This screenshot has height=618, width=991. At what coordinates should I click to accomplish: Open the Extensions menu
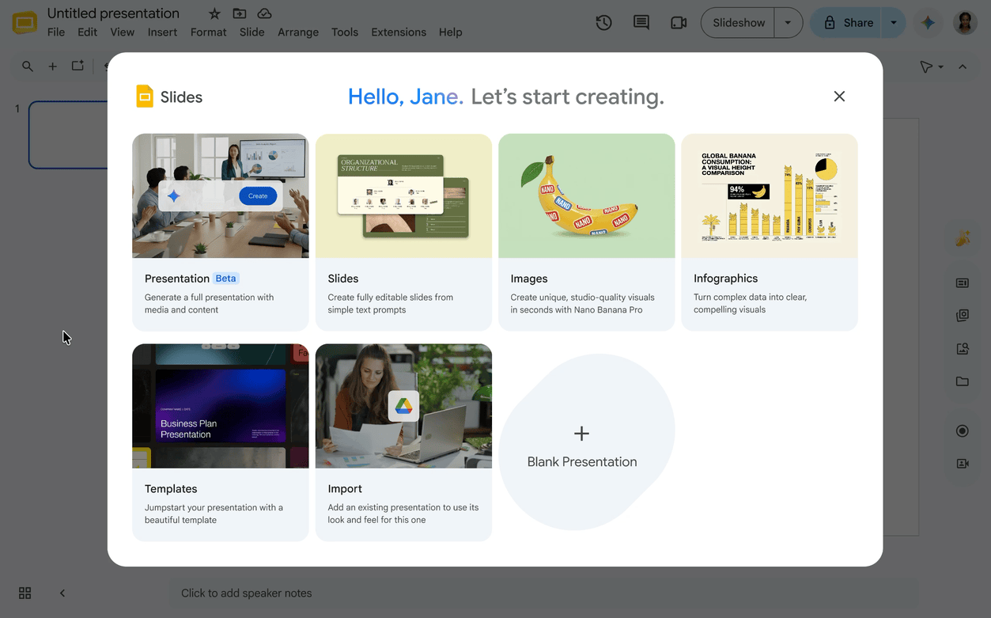pos(399,32)
